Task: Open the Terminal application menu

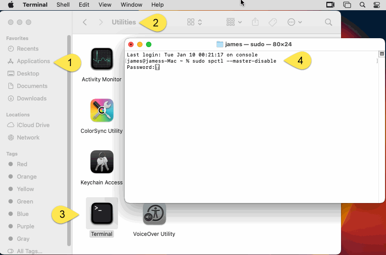Action: pyautogui.click(x=35, y=5)
